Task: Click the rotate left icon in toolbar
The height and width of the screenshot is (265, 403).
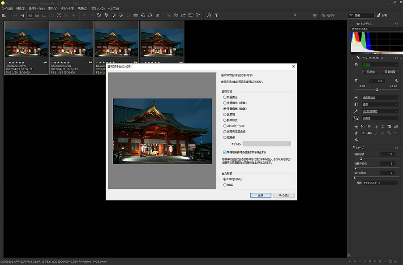Action: click(142, 15)
